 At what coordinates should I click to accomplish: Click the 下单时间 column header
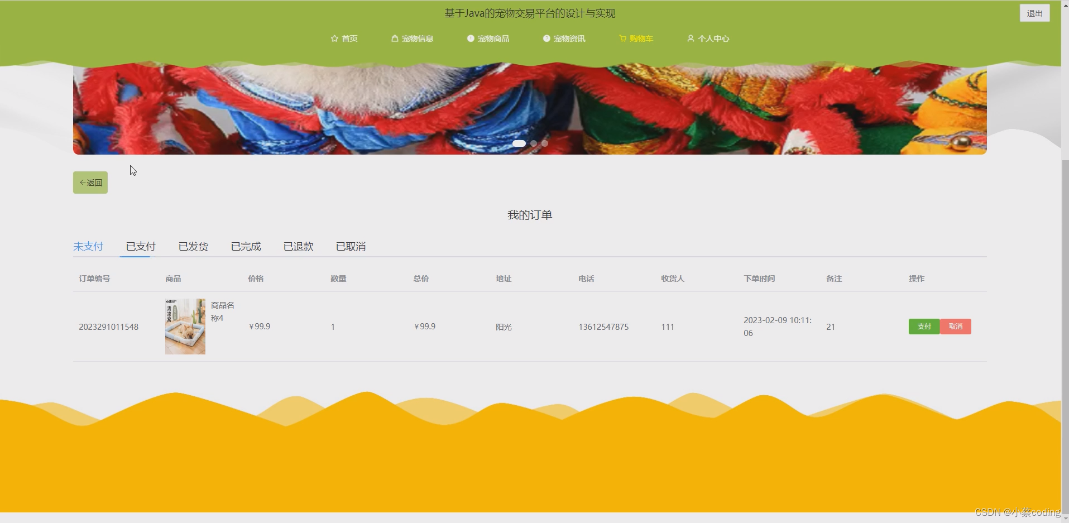[x=759, y=279]
